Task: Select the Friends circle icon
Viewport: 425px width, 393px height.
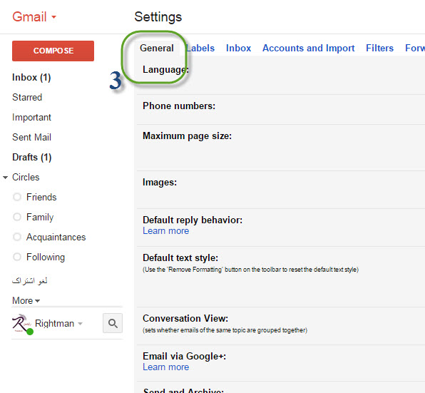Action: [17, 197]
